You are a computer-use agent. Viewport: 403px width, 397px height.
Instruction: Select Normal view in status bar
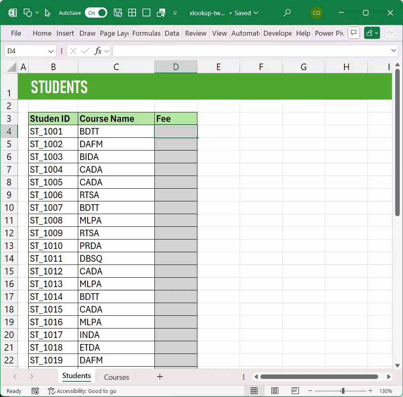click(254, 391)
